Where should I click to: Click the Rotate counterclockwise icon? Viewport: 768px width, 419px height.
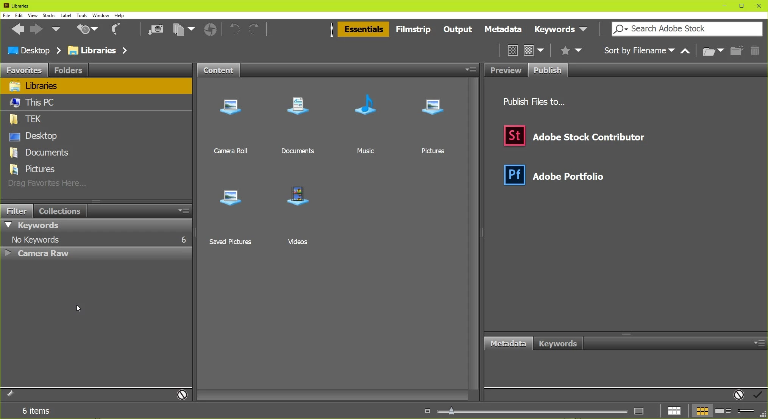(x=235, y=29)
